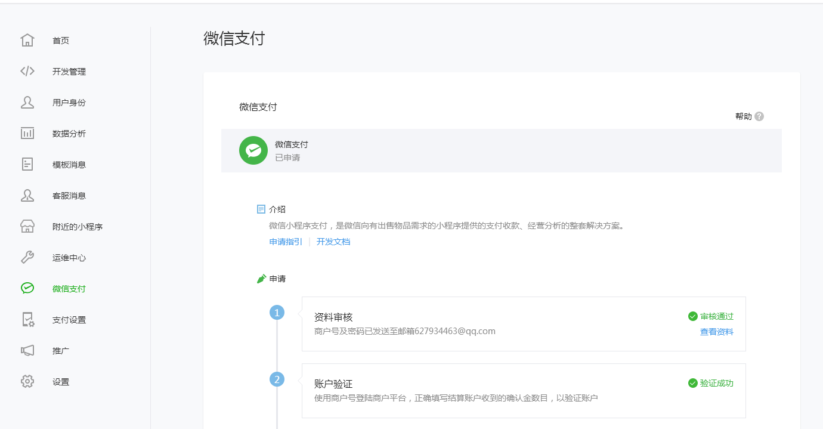This screenshot has width=823, height=429.
Task: Open the 申请指引 application guide link
Action: coord(286,241)
